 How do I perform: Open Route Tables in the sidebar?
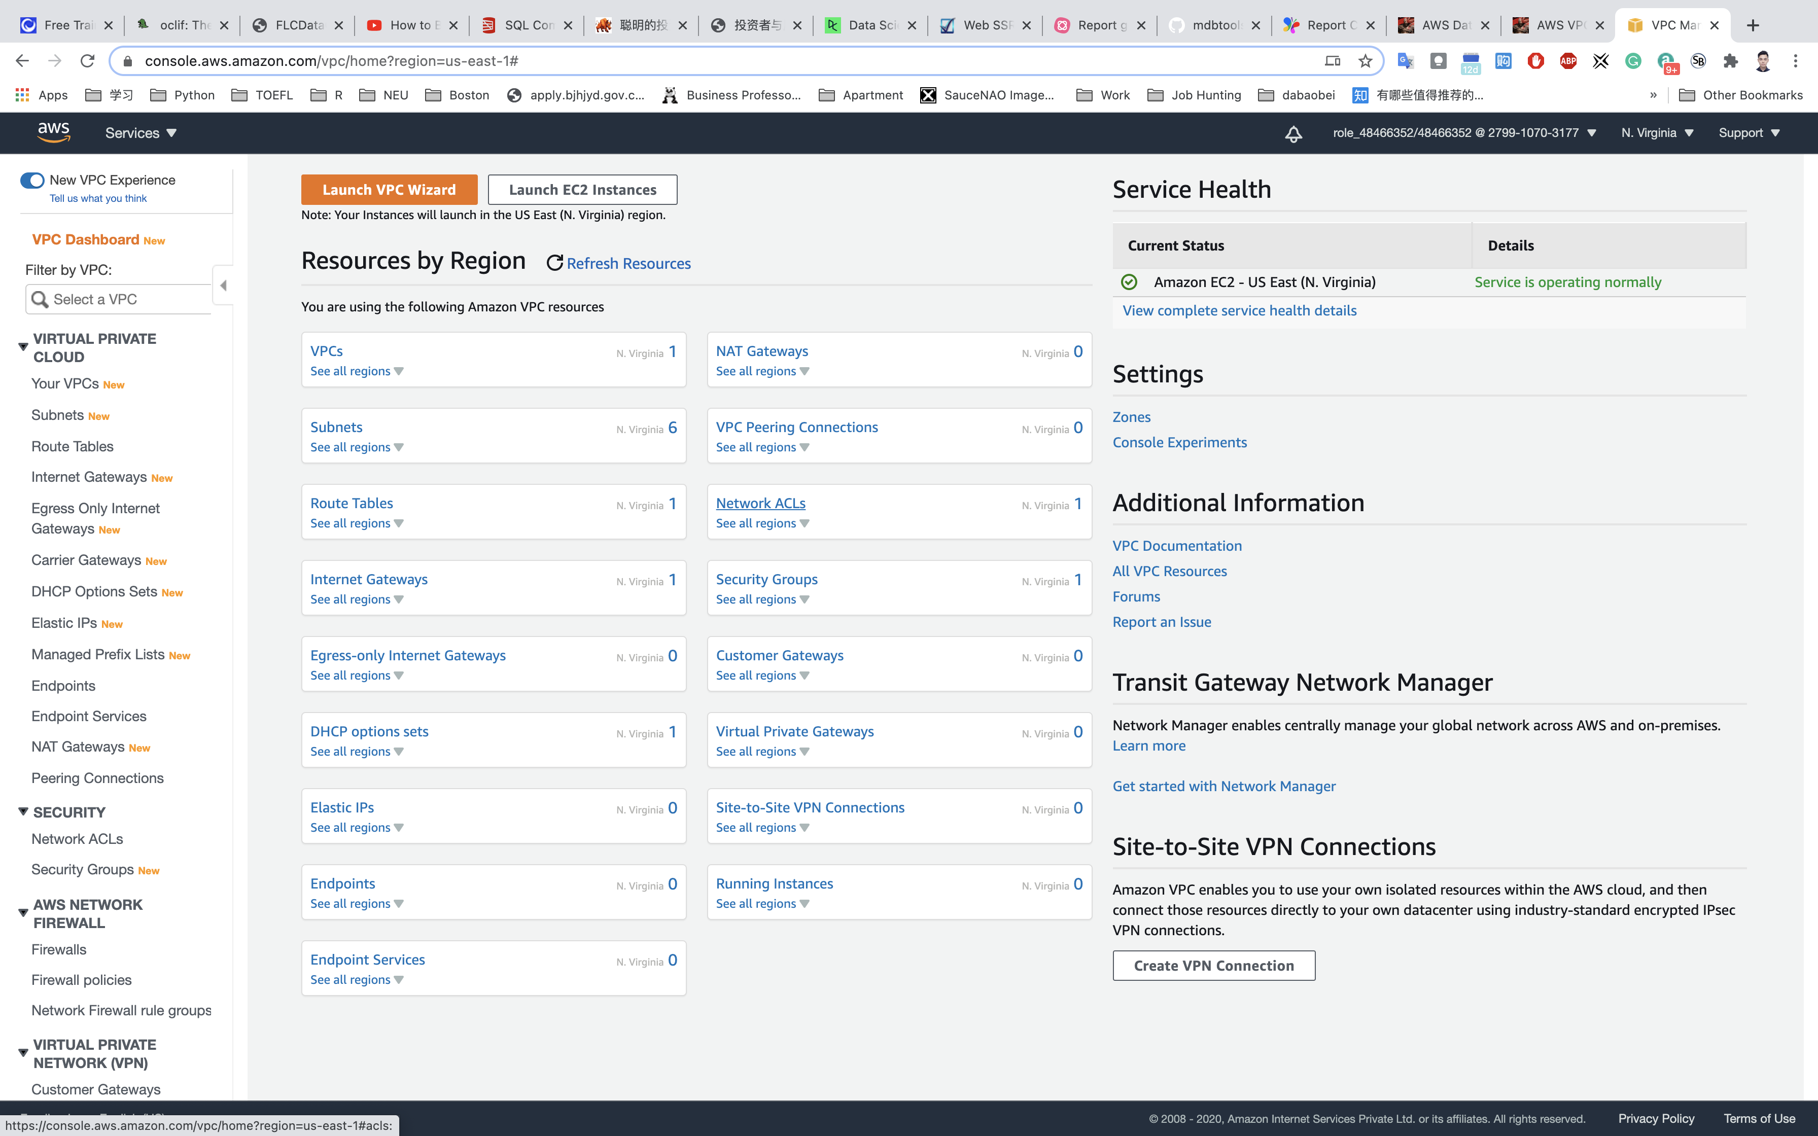(x=72, y=446)
